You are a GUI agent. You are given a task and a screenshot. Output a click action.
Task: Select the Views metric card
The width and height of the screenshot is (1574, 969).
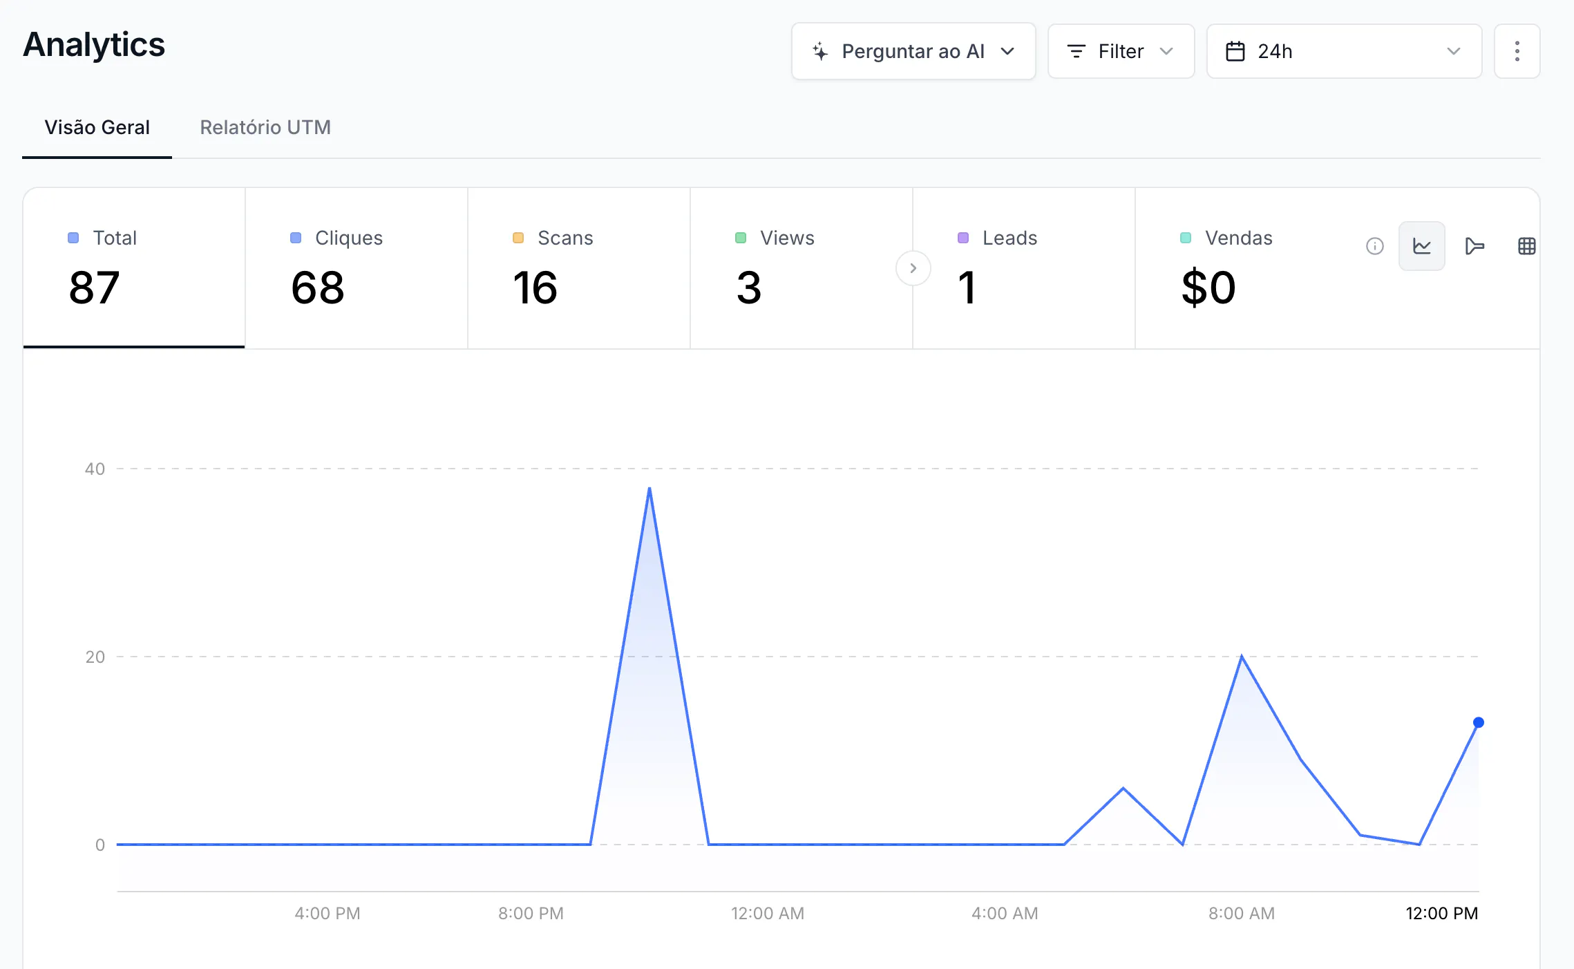802,268
